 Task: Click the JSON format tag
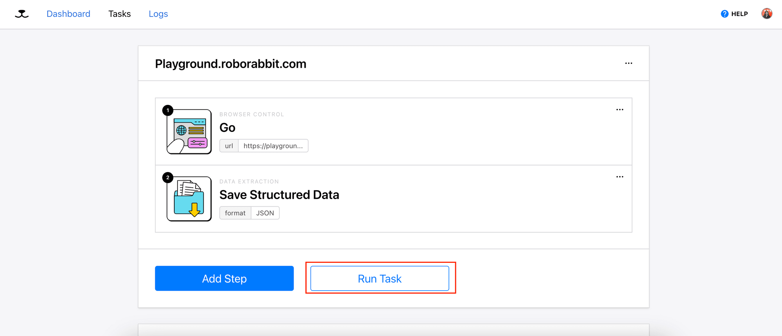pyautogui.click(x=265, y=213)
